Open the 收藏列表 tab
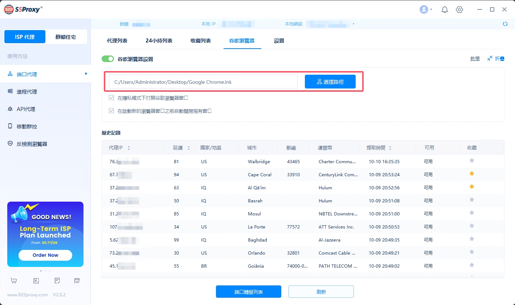This screenshot has width=515, height=305. point(201,41)
